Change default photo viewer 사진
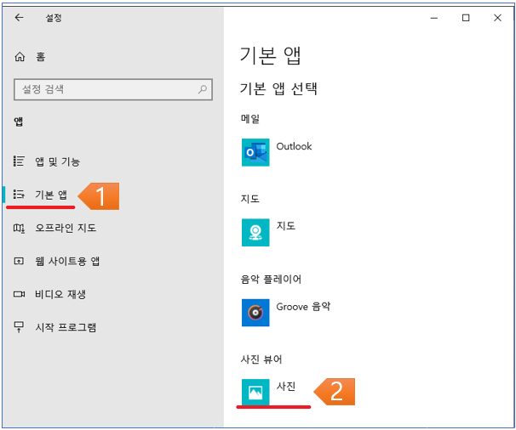 coord(285,386)
